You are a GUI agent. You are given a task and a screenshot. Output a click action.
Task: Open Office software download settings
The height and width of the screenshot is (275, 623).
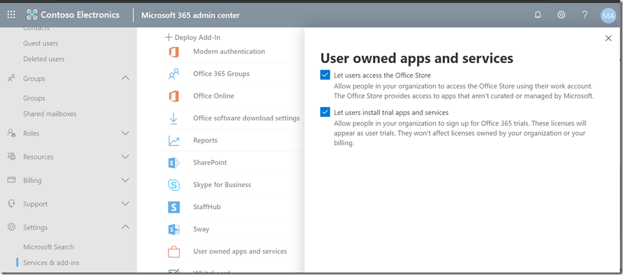coord(246,118)
